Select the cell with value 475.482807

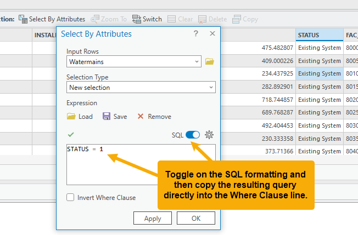point(258,48)
